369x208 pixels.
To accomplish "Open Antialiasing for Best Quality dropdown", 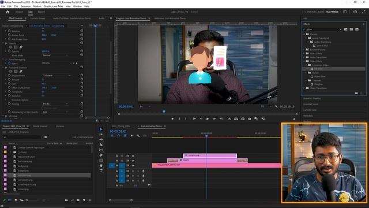I will (55, 112).
